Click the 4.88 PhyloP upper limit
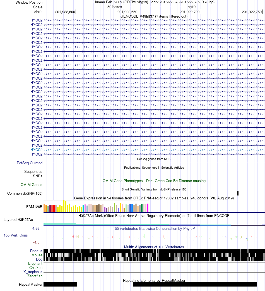The height and width of the screenshot is (291, 265). coord(37,228)
